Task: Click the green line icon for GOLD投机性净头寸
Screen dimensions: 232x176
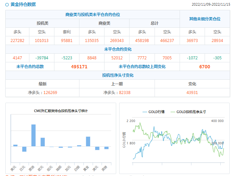Action: [173, 112]
